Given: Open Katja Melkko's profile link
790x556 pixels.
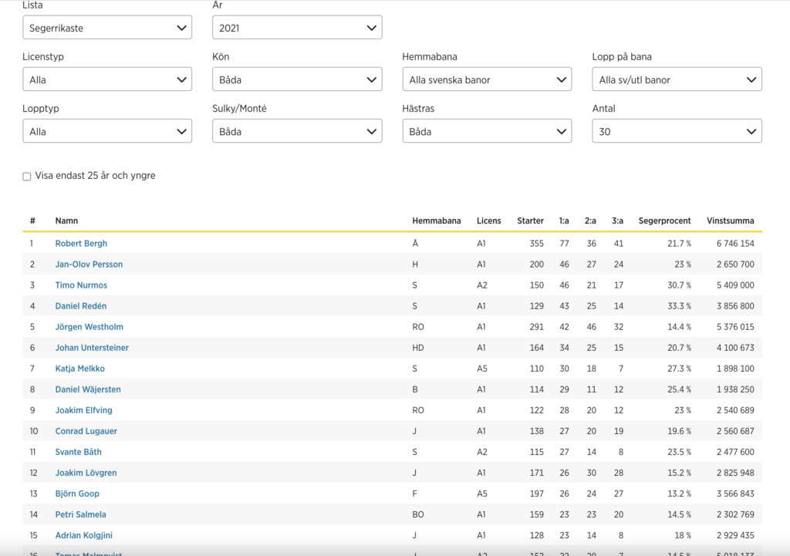Looking at the screenshot, I should pos(79,369).
